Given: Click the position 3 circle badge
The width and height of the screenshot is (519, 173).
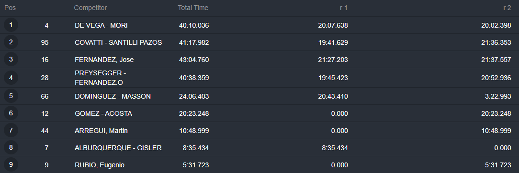Looking at the screenshot, I should [11, 59].
